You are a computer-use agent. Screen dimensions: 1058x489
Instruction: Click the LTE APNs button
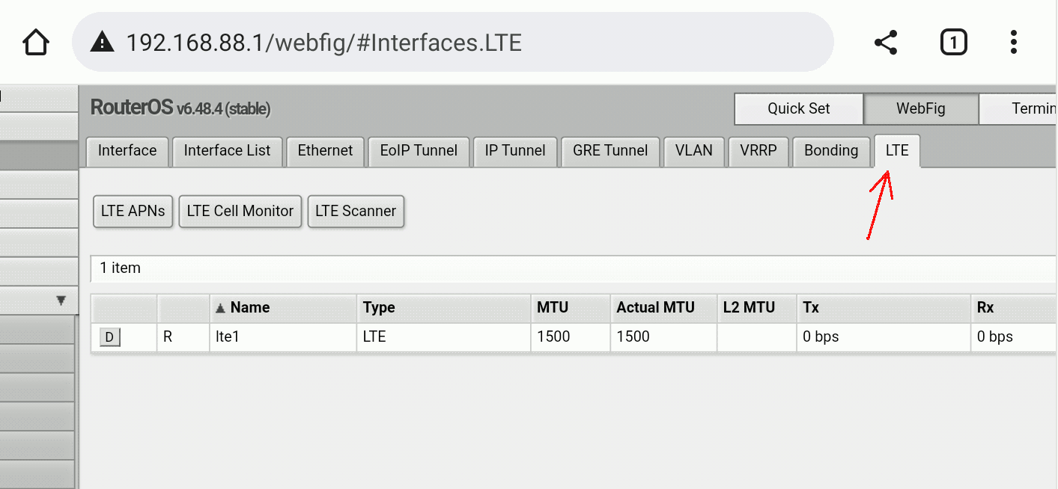[x=133, y=212]
